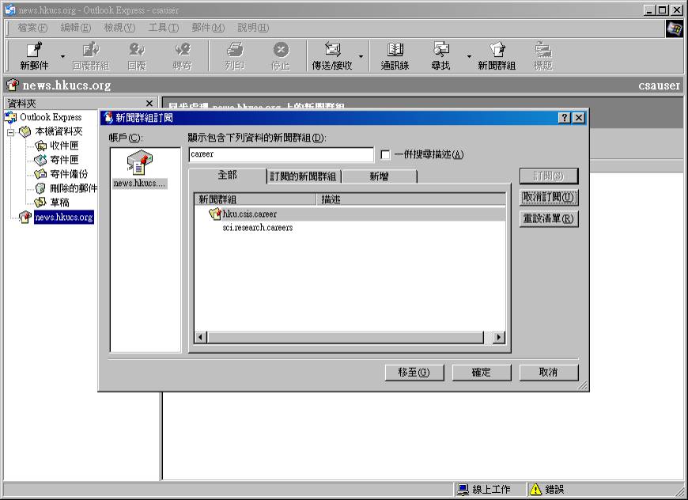Click subscribed icon beside hku.csis.career
The width and height of the screenshot is (688, 500).
[x=214, y=214]
